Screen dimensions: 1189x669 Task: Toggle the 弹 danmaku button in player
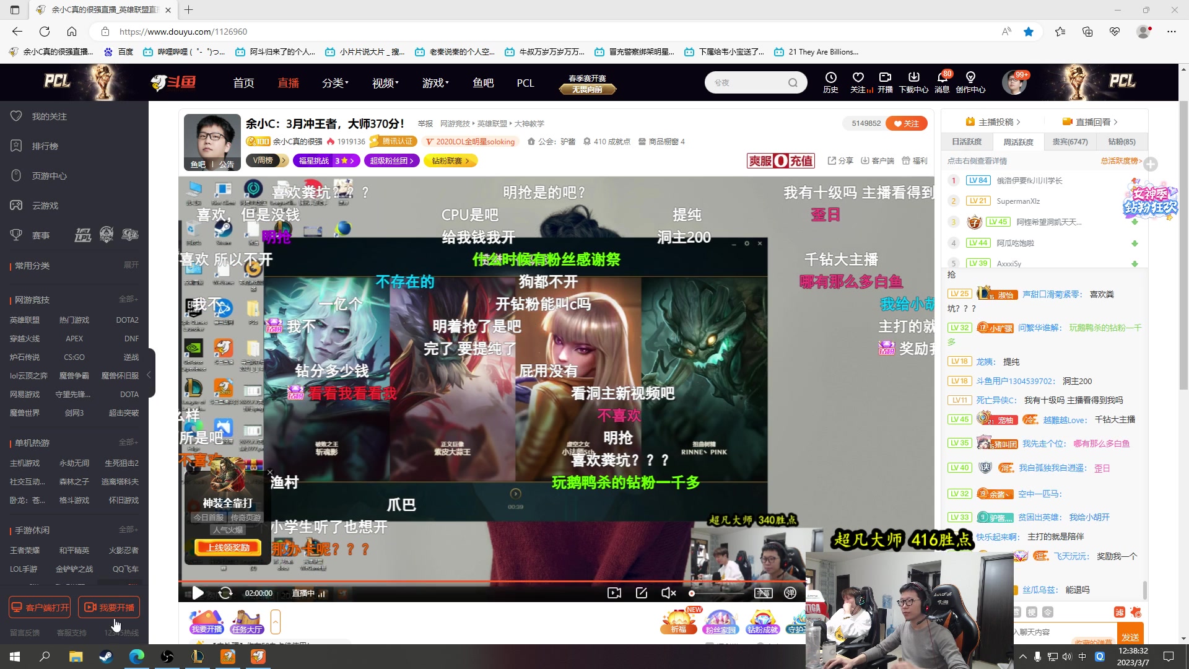coord(790,593)
